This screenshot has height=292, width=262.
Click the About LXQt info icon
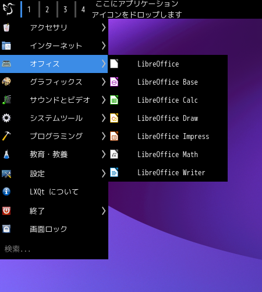pos(6,192)
